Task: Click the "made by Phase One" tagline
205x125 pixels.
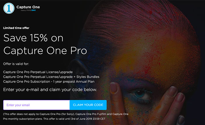Action: tap(28, 10)
